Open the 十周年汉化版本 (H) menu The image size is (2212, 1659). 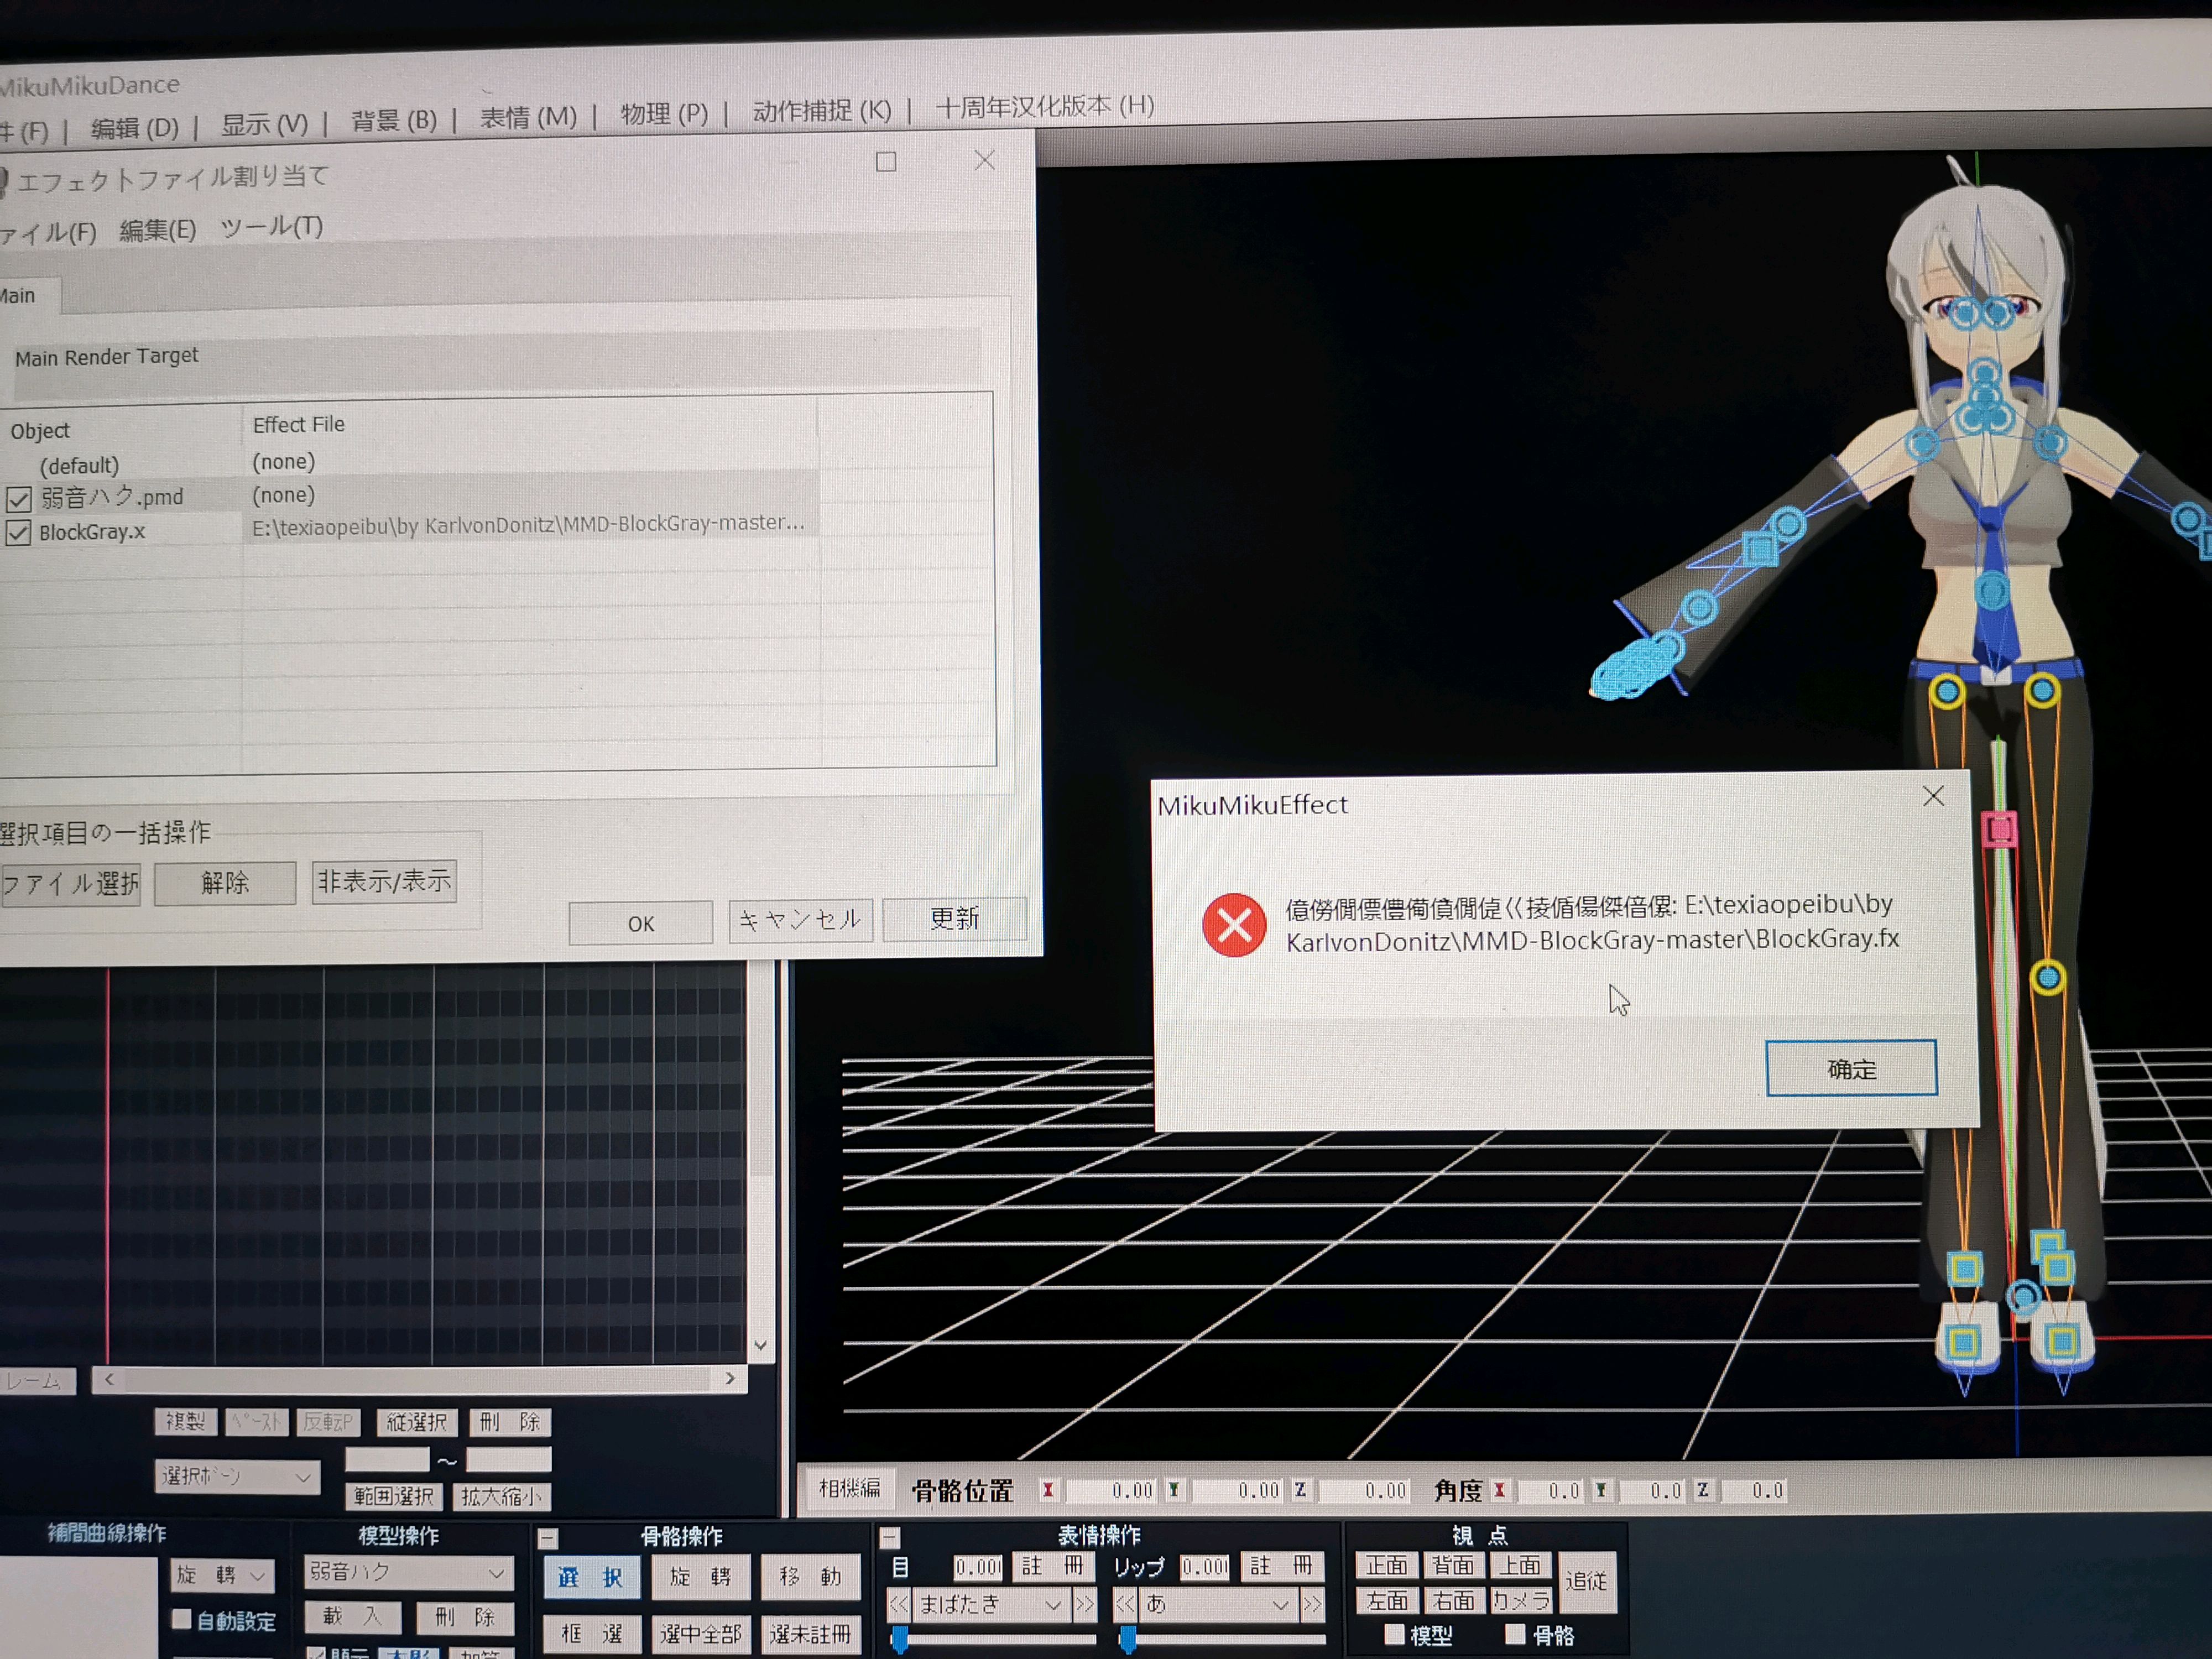(1044, 106)
